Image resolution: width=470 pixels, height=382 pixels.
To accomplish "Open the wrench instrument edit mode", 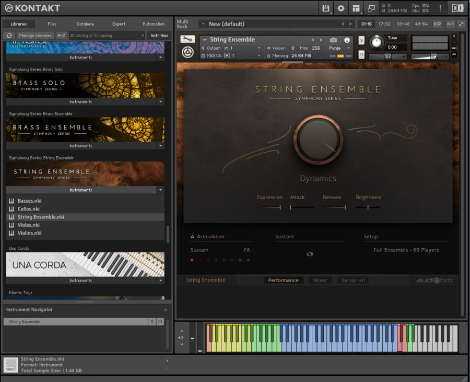I will click(187, 39).
